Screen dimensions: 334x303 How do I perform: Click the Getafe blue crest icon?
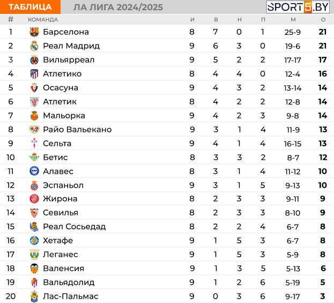coord(34,240)
